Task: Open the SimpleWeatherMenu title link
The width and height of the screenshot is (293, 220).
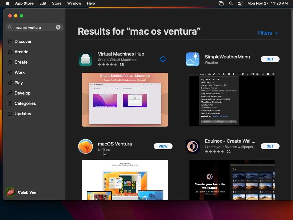Action: (x=227, y=57)
